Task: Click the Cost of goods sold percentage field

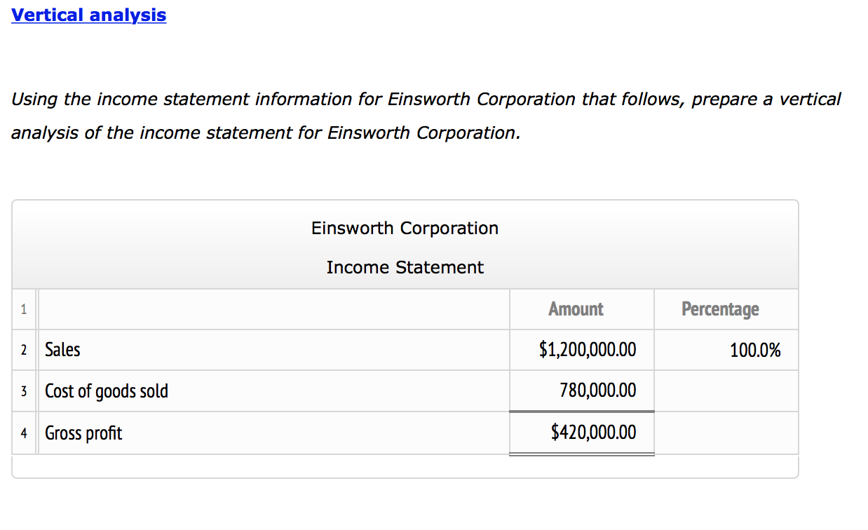Action: (x=726, y=390)
